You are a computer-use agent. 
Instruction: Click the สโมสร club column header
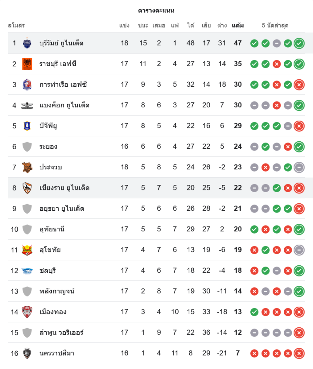tap(16, 25)
